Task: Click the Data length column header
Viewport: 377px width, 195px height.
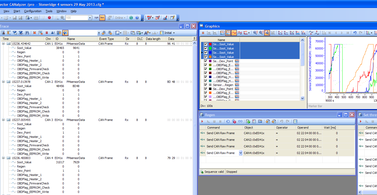Action: click(155, 39)
